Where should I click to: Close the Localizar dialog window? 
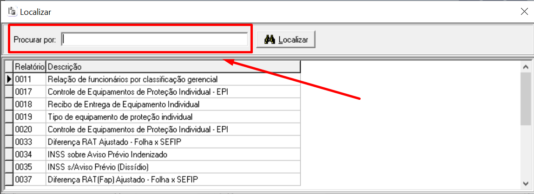pyautogui.click(x=524, y=12)
